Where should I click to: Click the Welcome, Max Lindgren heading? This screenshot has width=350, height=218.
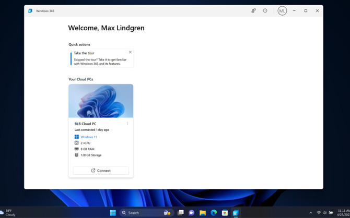pos(106,28)
